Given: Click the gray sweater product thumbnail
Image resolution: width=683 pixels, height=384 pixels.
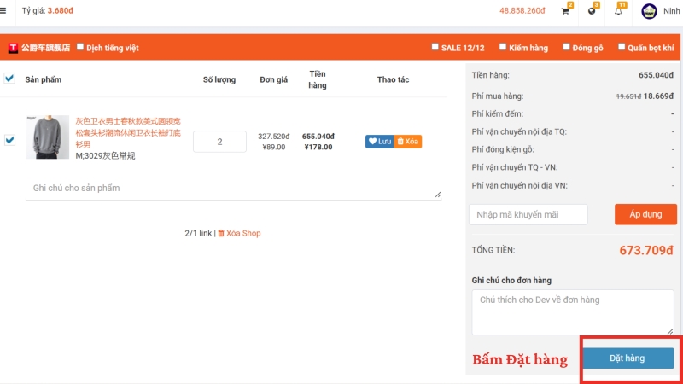Looking at the screenshot, I should [x=47, y=137].
